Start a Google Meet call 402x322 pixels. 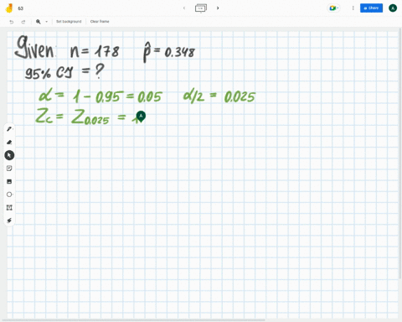point(332,8)
